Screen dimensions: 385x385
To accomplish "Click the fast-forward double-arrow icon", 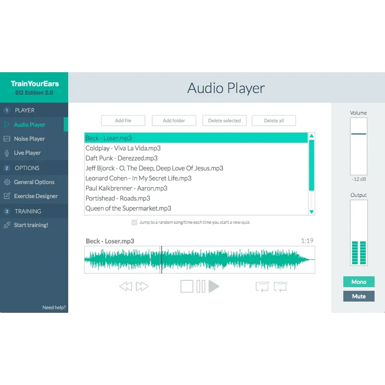I will pyautogui.click(x=142, y=286).
